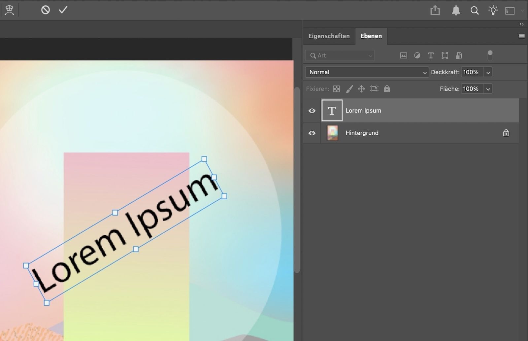Click the Hintergrund layer thumbnail
Screen dimensions: 528x341
[x=332, y=133]
